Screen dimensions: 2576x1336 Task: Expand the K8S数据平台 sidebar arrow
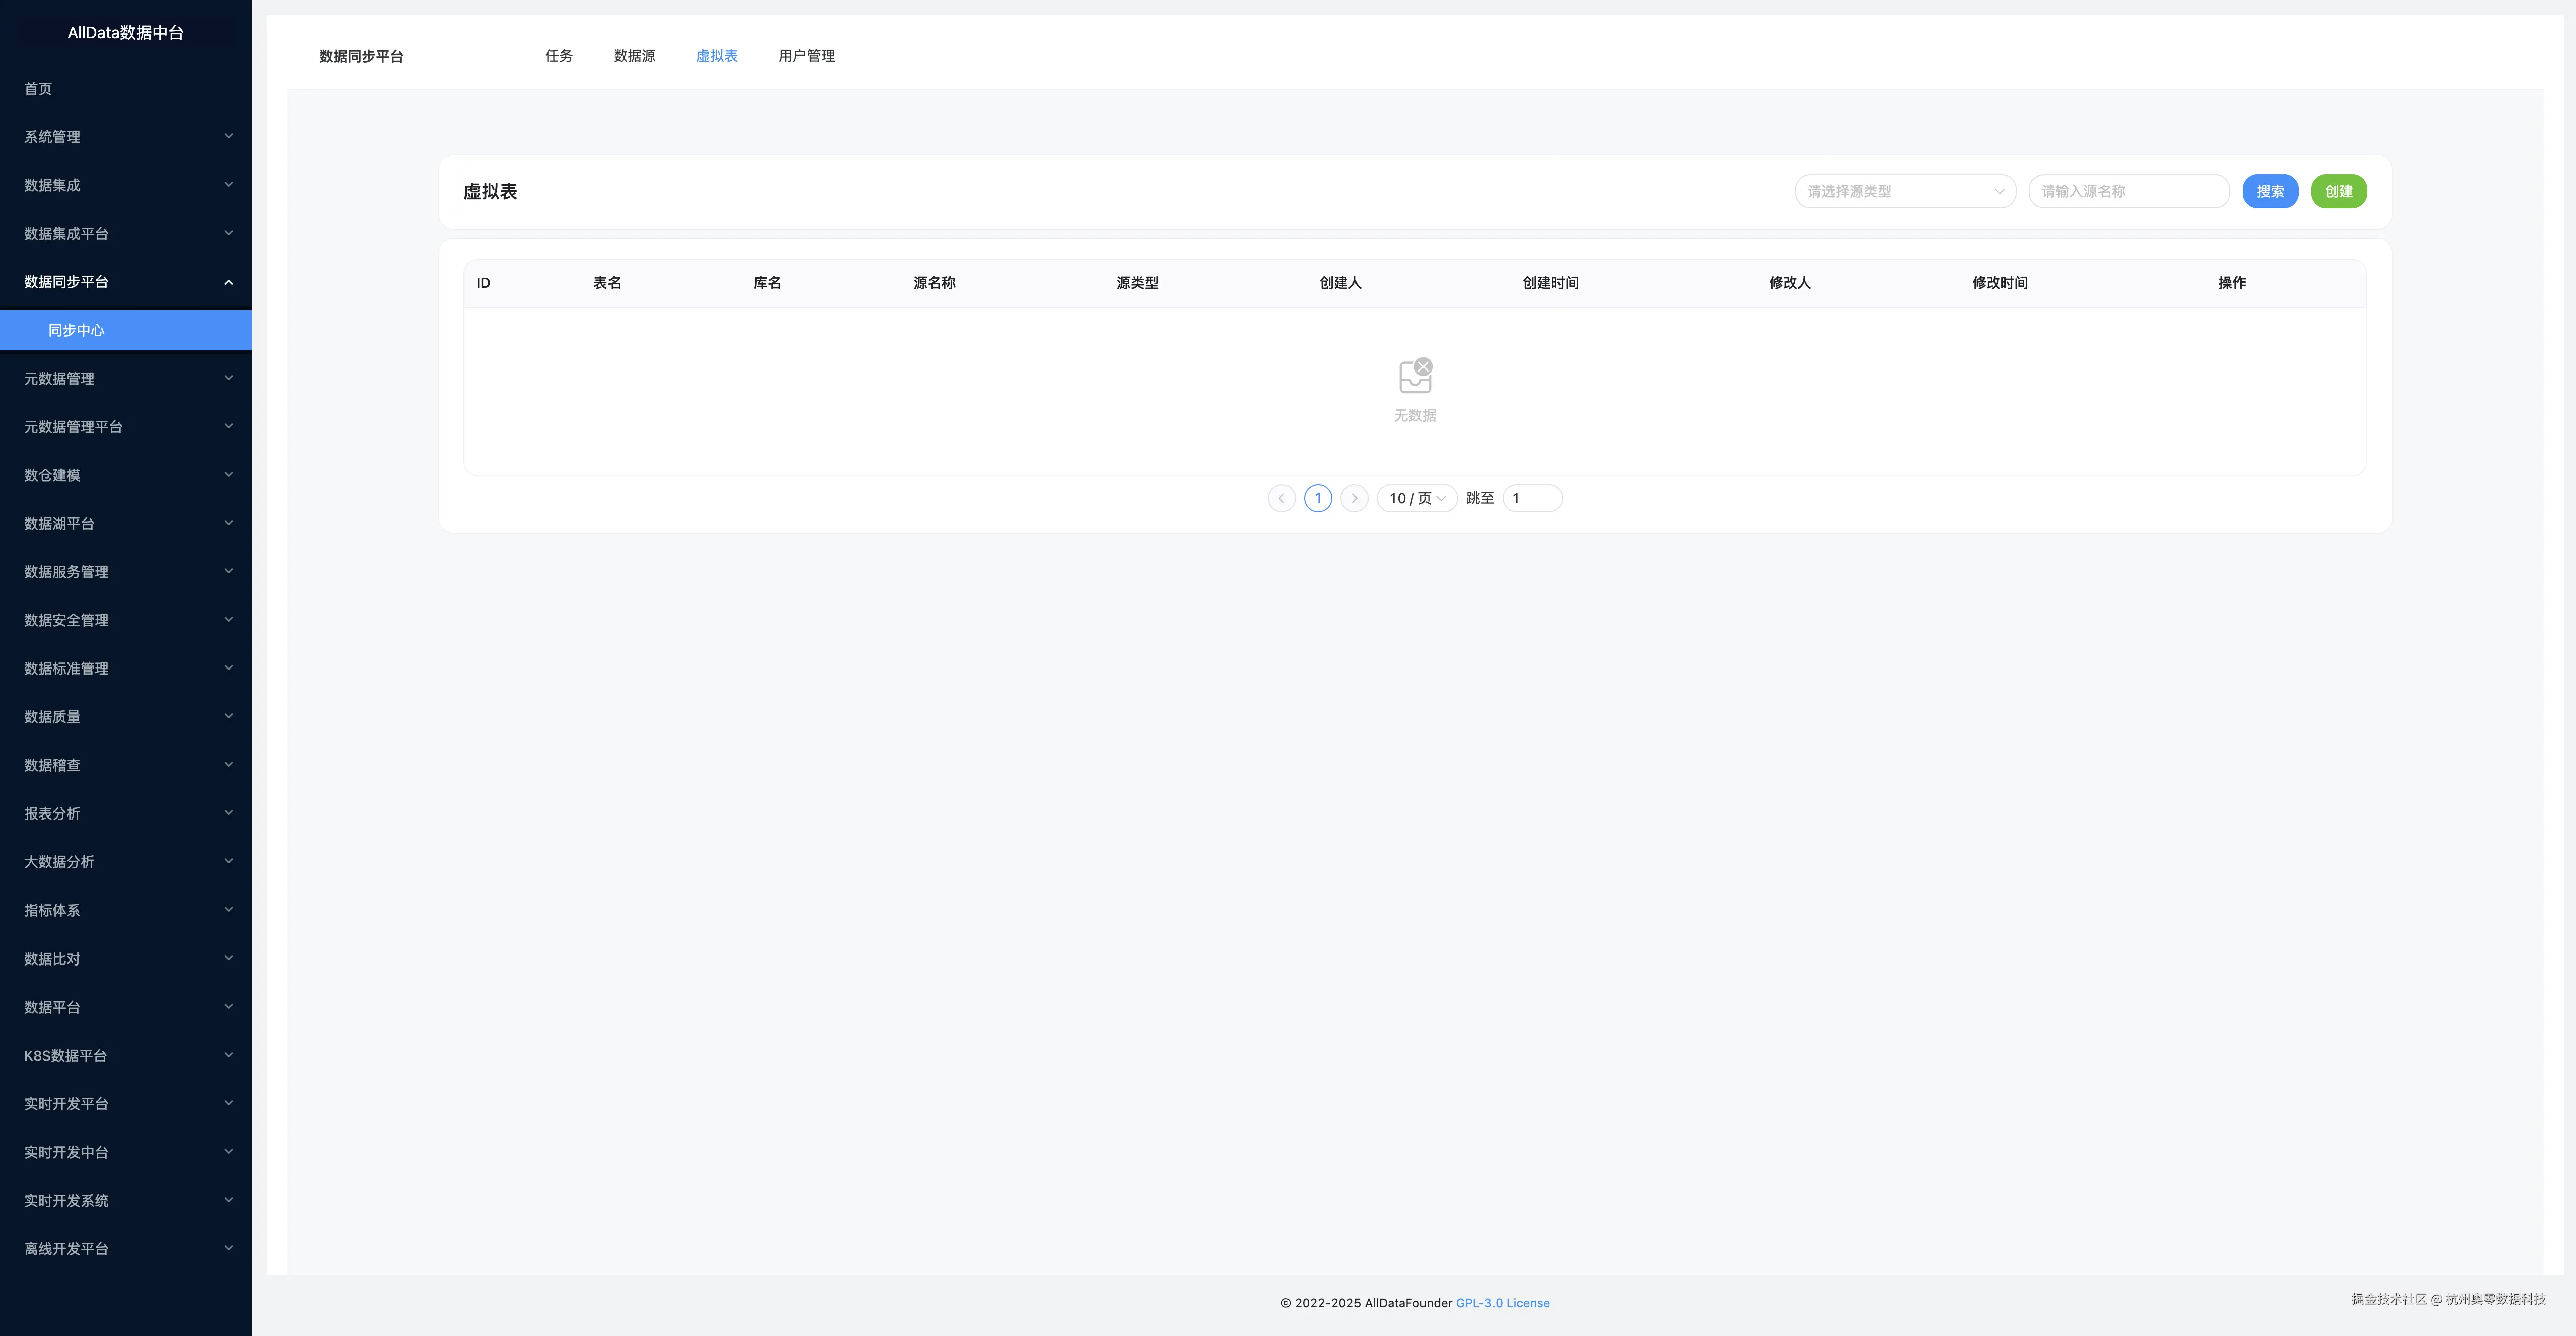coord(228,1055)
